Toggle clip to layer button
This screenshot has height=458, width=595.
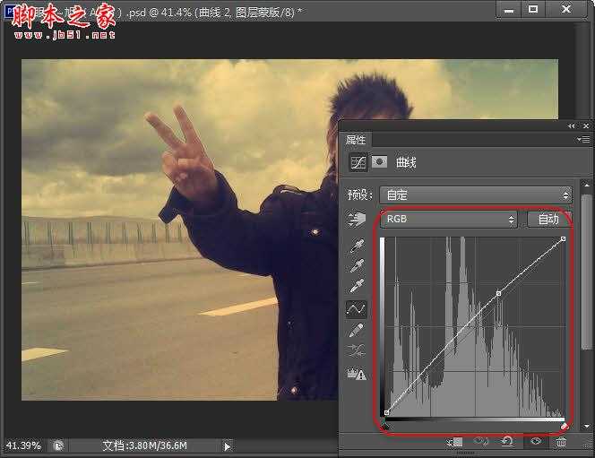[x=454, y=441]
